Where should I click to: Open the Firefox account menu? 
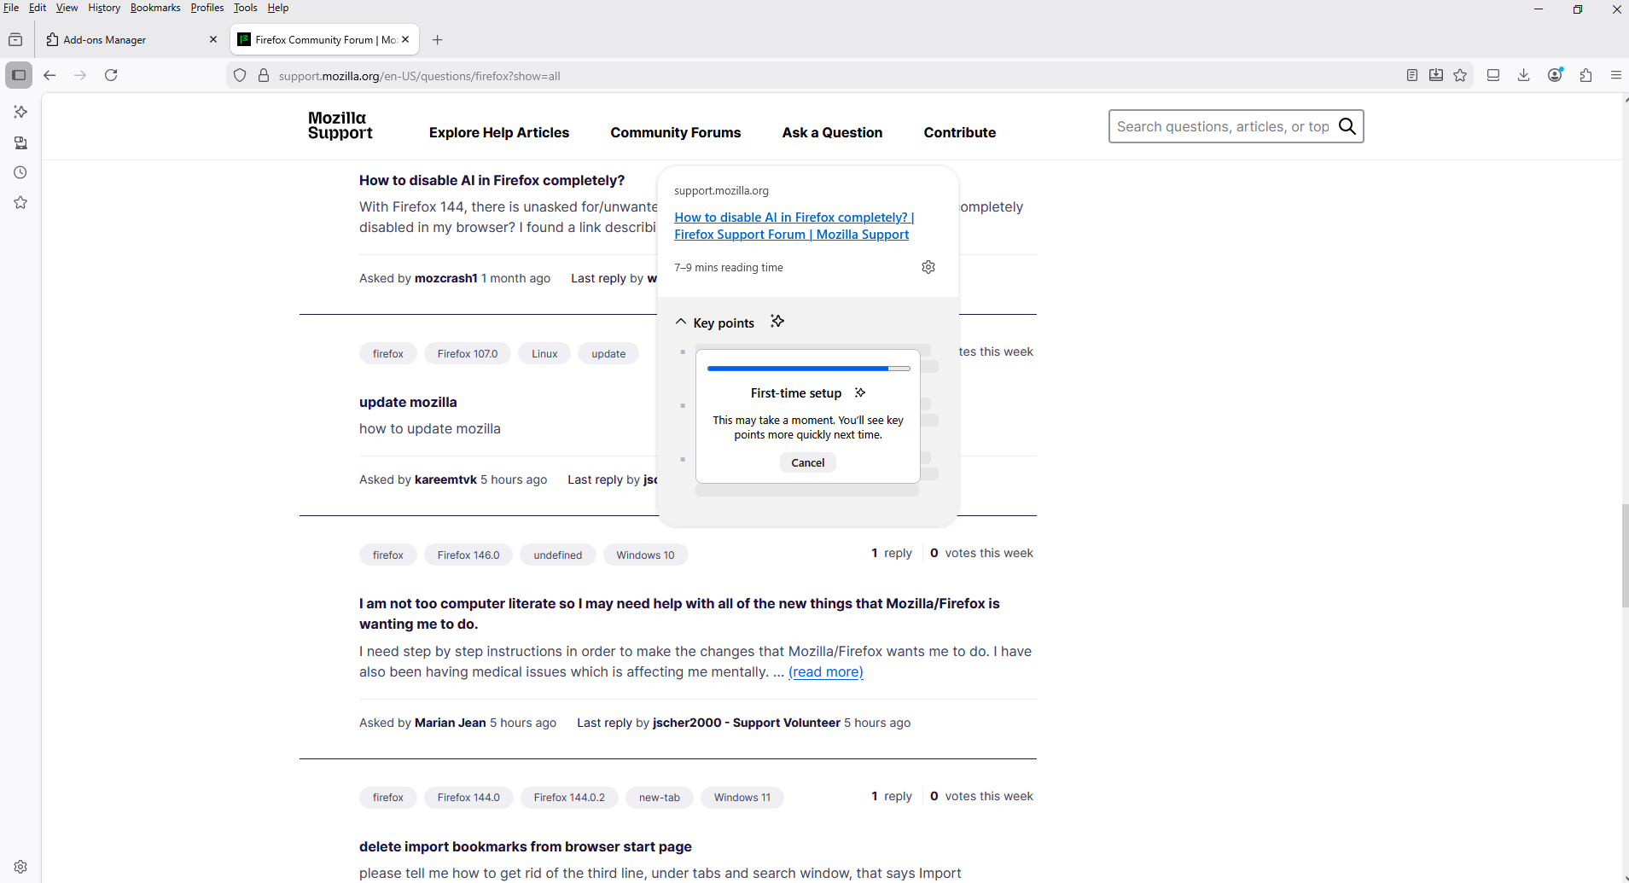(x=1556, y=75)
